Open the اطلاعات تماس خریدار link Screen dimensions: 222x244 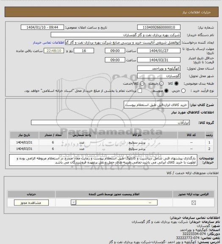(x=49, y=42)
